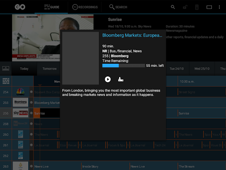226x170 pixels.
Task: Click the download icon in program dialog
Action: pos(121,79)
